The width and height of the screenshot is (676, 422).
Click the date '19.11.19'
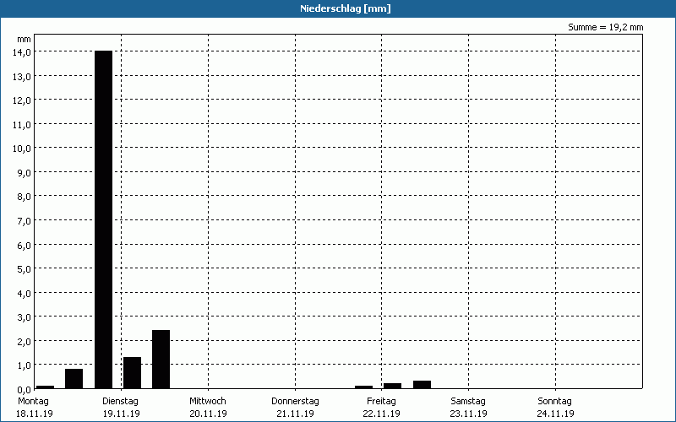coord(121,414)
